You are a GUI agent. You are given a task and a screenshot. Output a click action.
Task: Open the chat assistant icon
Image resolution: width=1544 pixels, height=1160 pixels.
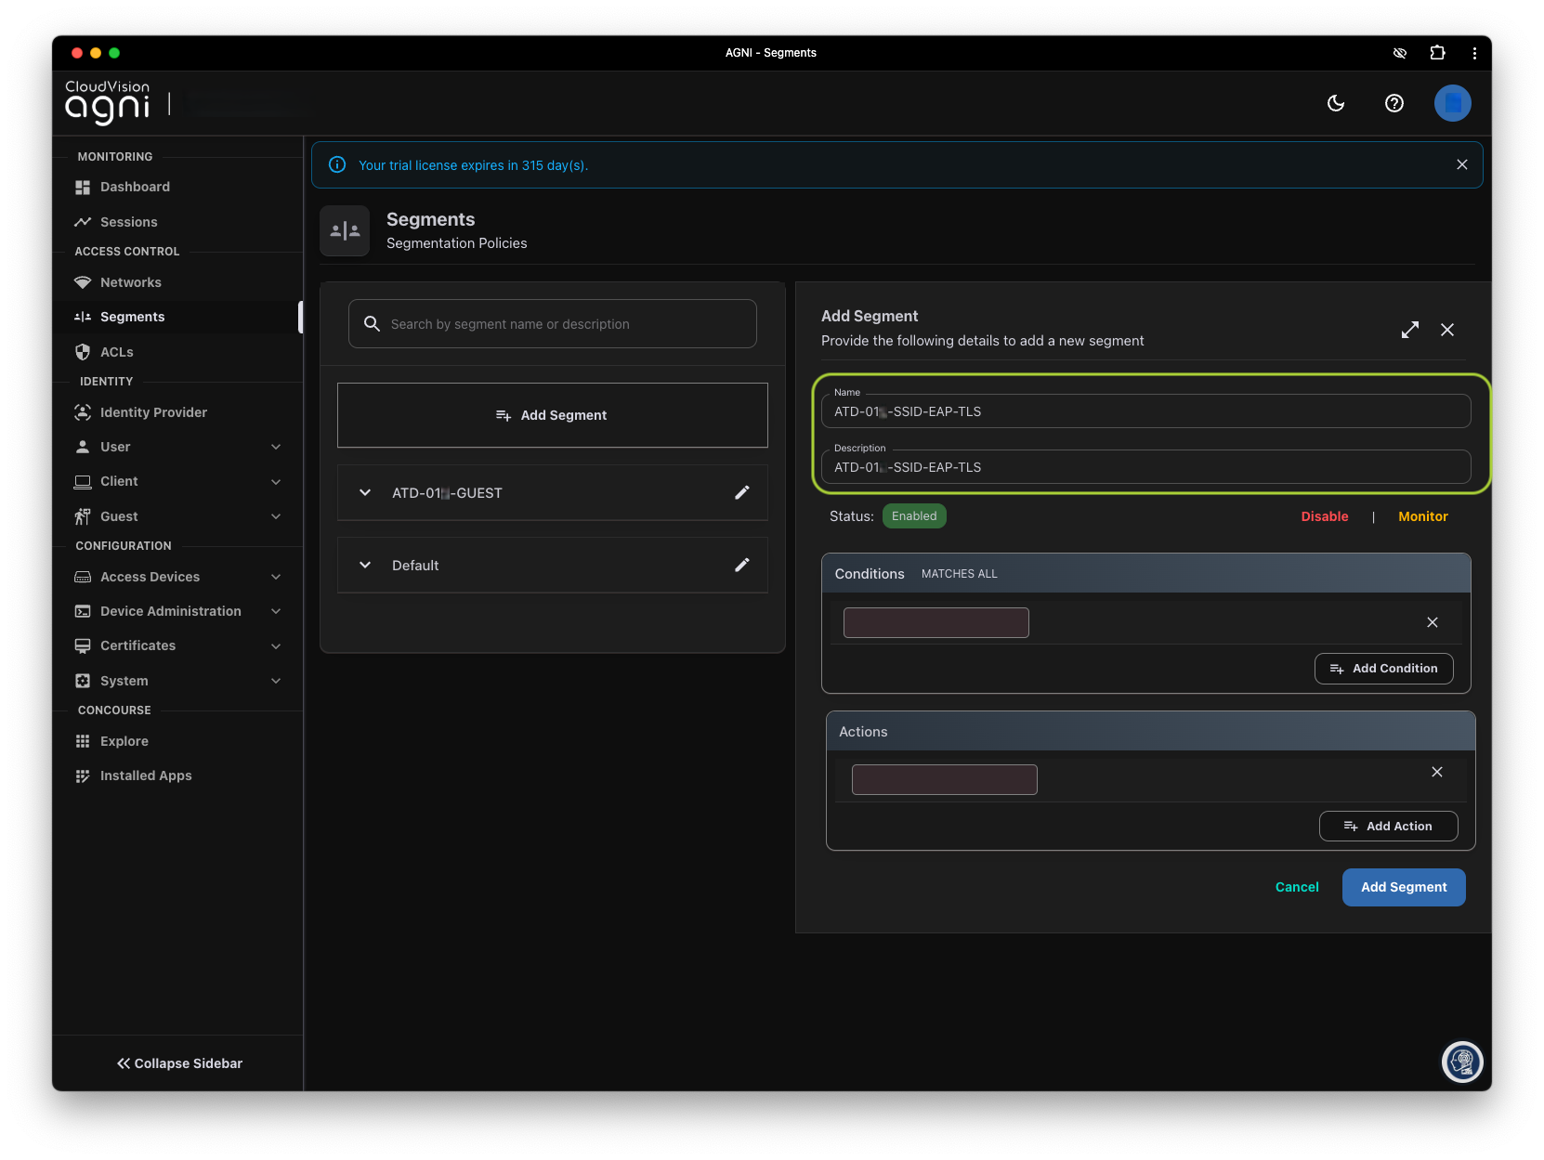1462,1062
